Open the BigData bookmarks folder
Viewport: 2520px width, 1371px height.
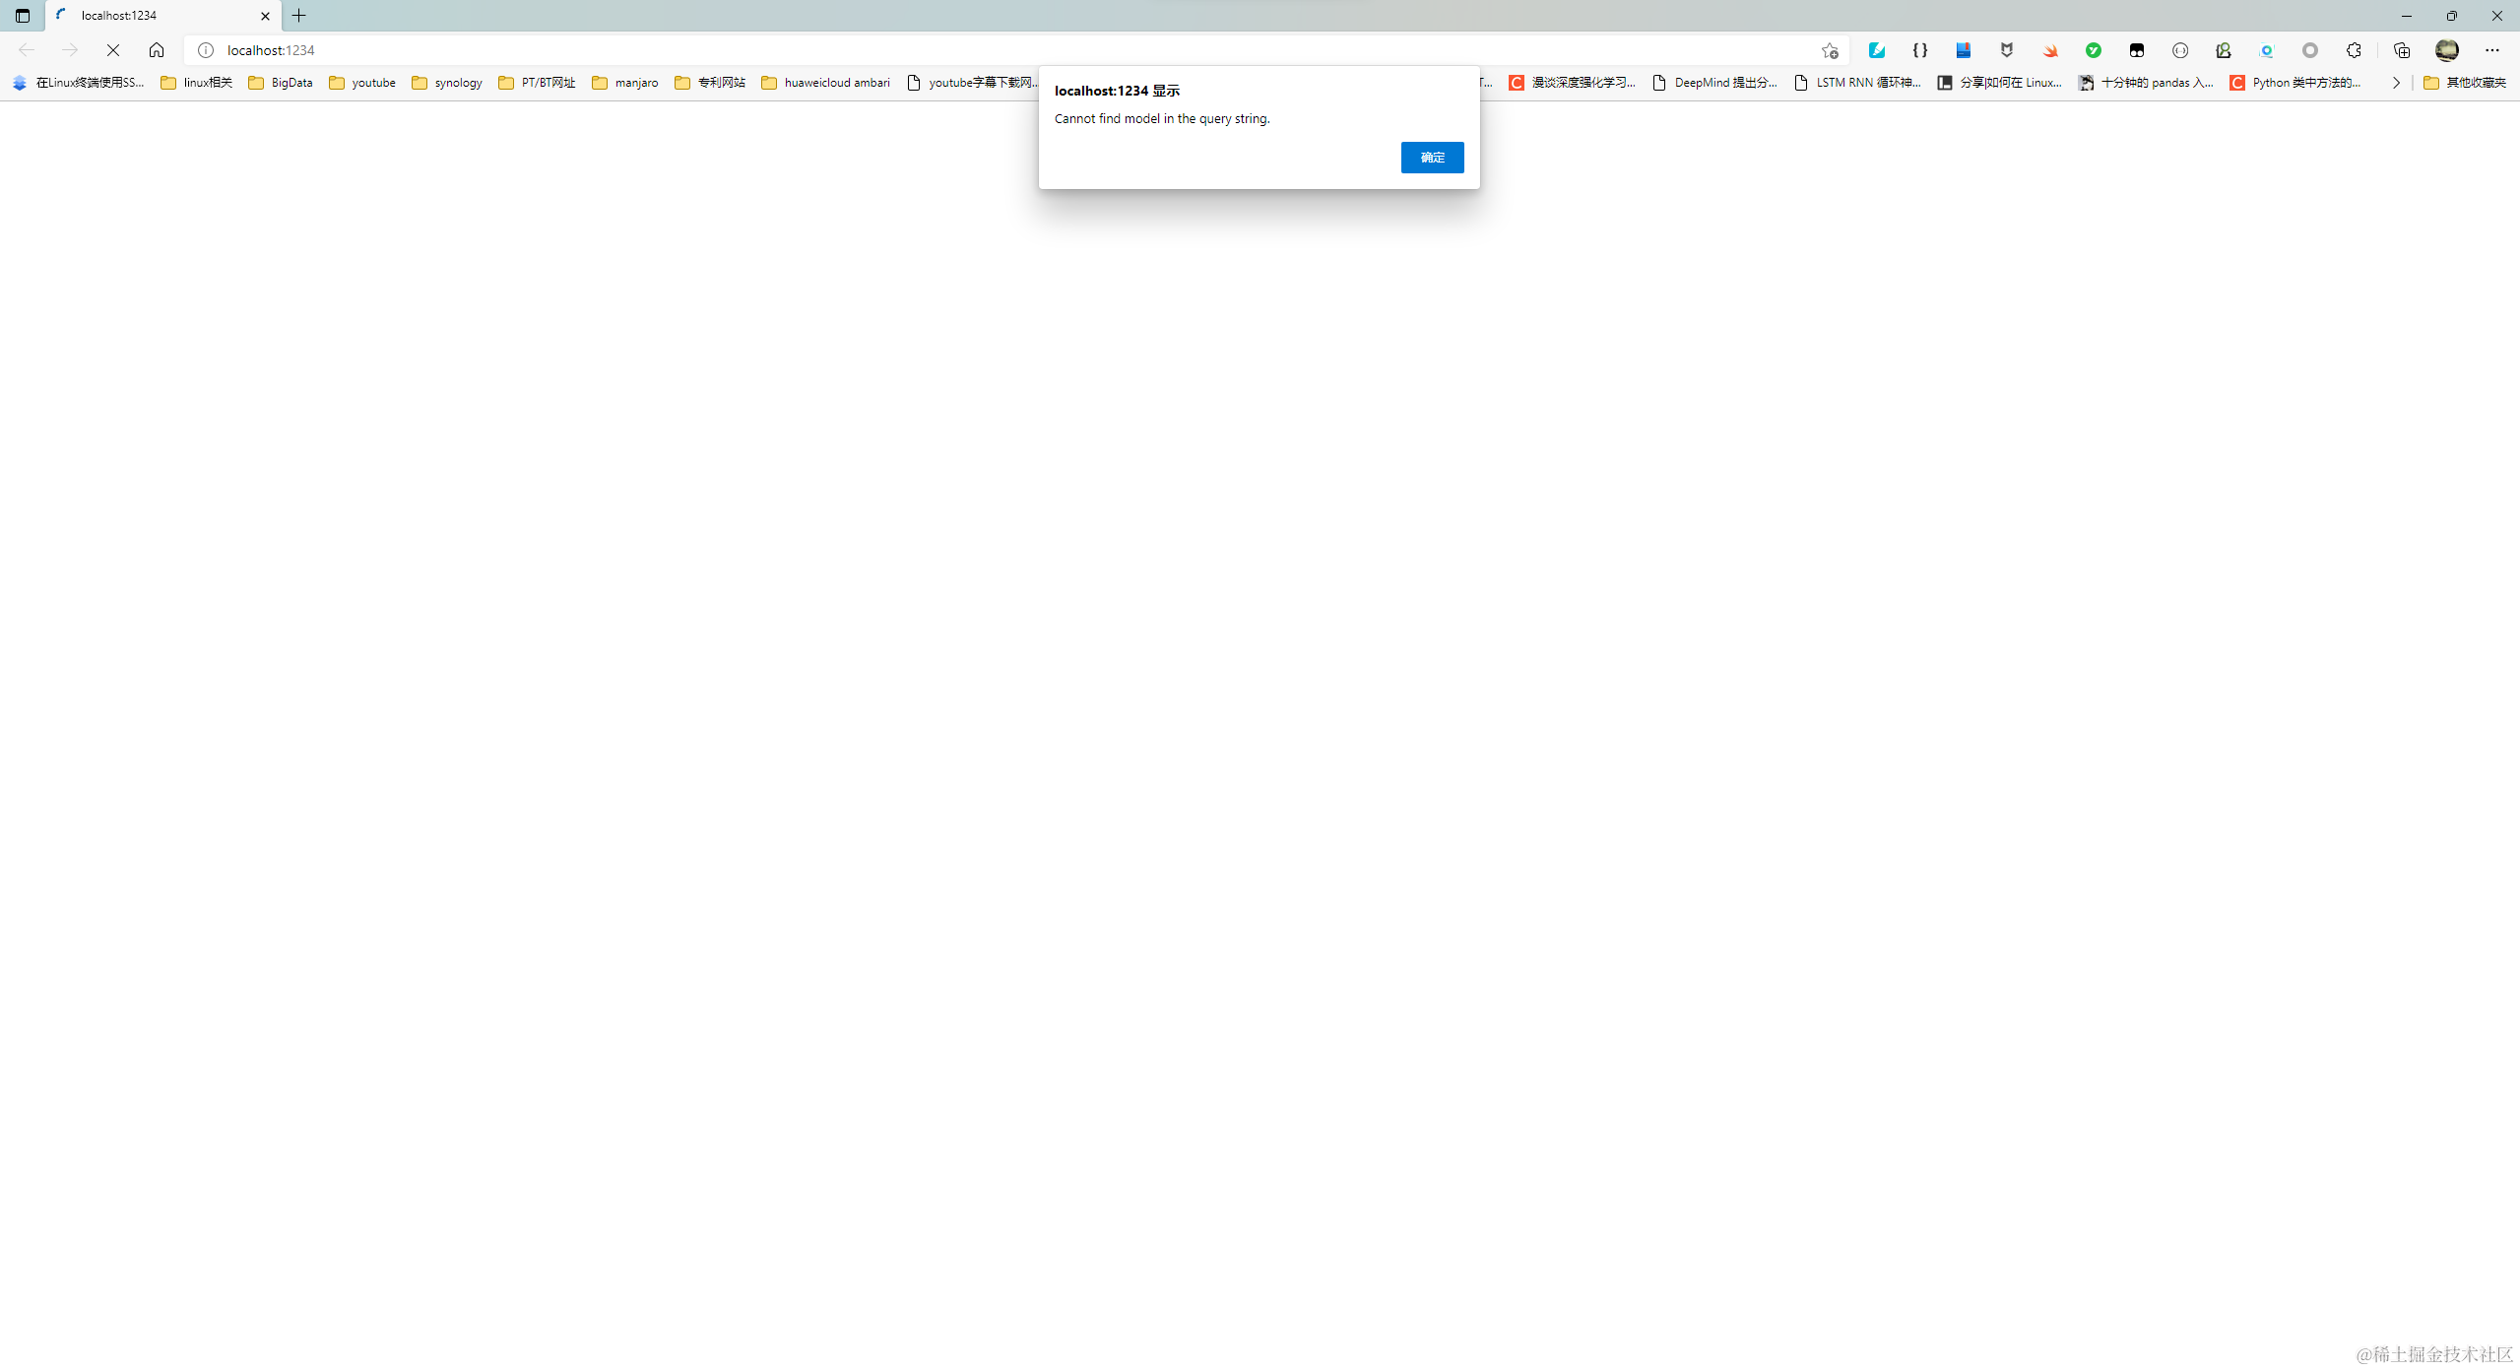click(281, 83)
